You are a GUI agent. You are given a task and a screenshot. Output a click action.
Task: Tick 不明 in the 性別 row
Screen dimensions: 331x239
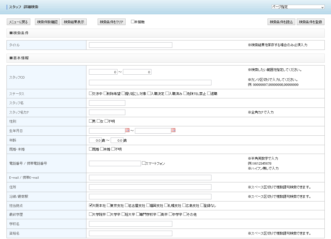pos(106,121)
